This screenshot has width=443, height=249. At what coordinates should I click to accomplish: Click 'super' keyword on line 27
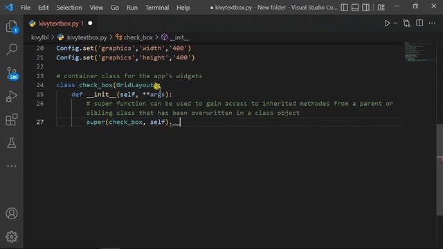[x=96, y=122]
